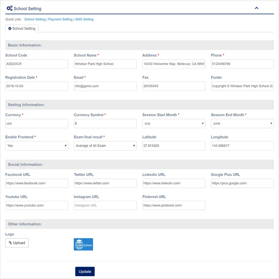Open the Session End Month dropdown

point(242,123)
